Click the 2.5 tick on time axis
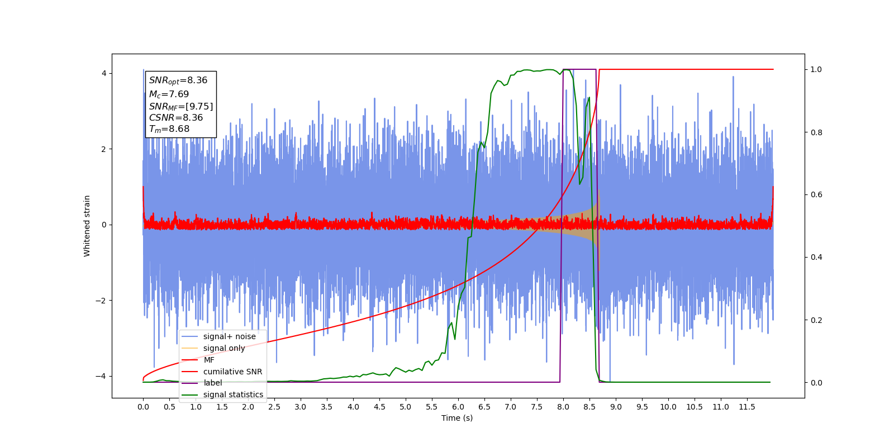This screenshot has width=894, height=447. (x=274, y=407)
